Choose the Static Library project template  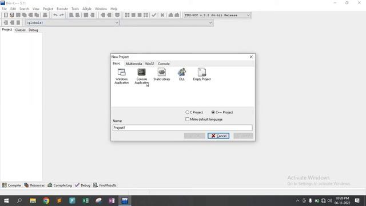tap(161, 74)
